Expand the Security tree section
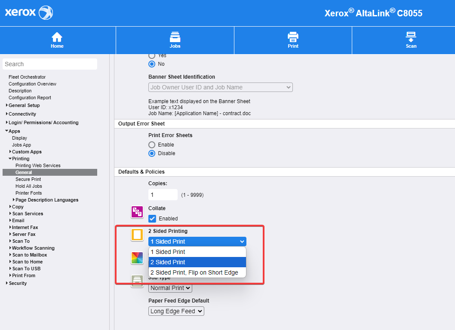The height and width of the screenshot is (330, 455). click(x=18, y=283)
